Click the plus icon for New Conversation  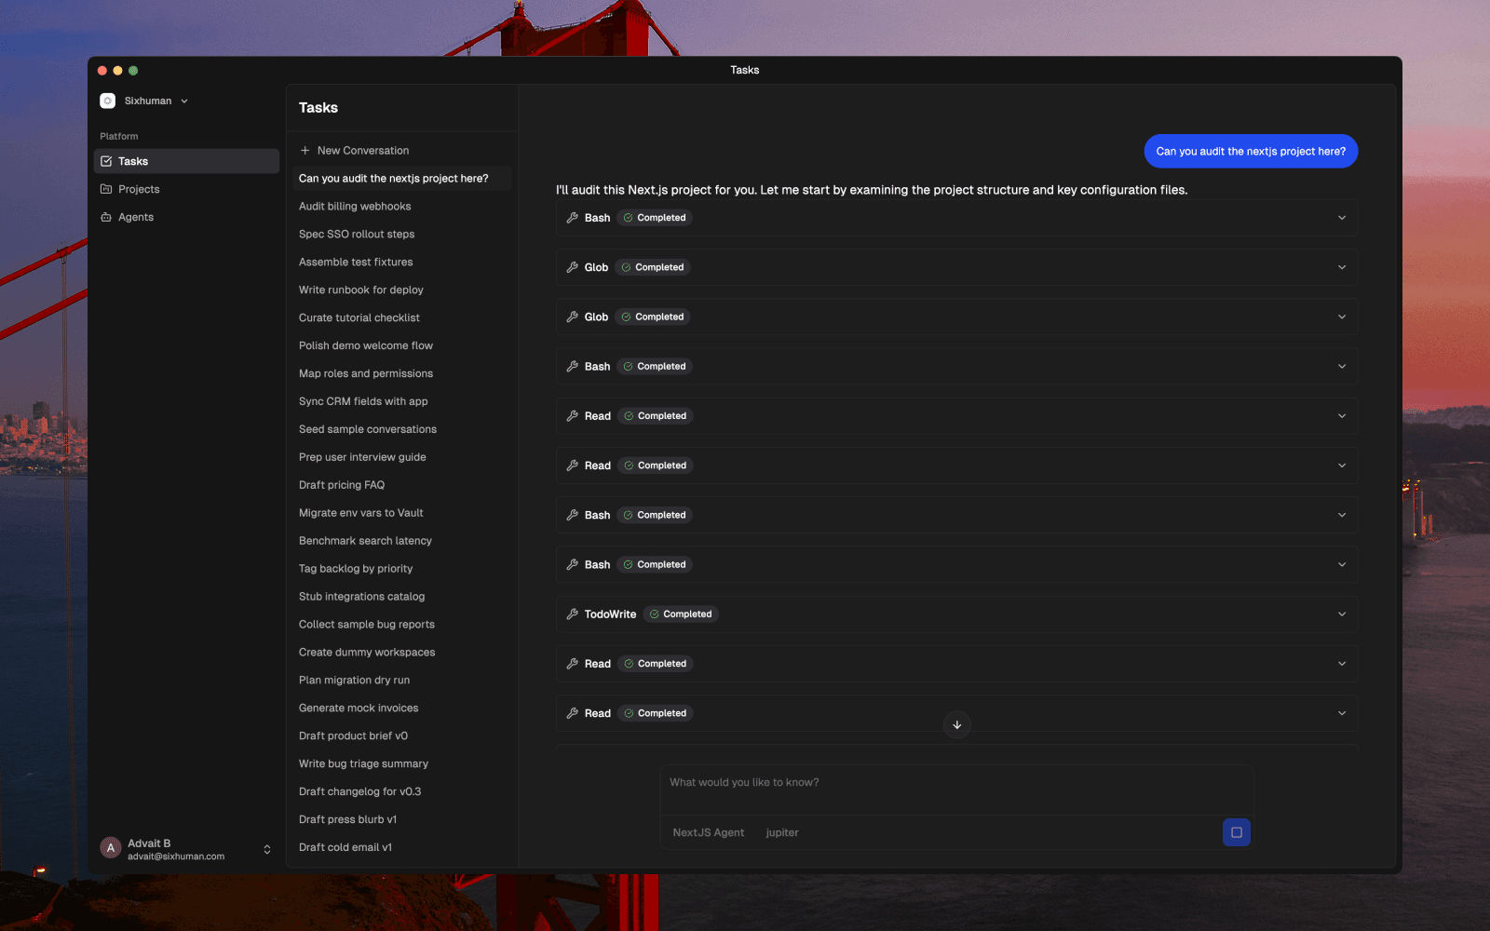coord(305,151)
